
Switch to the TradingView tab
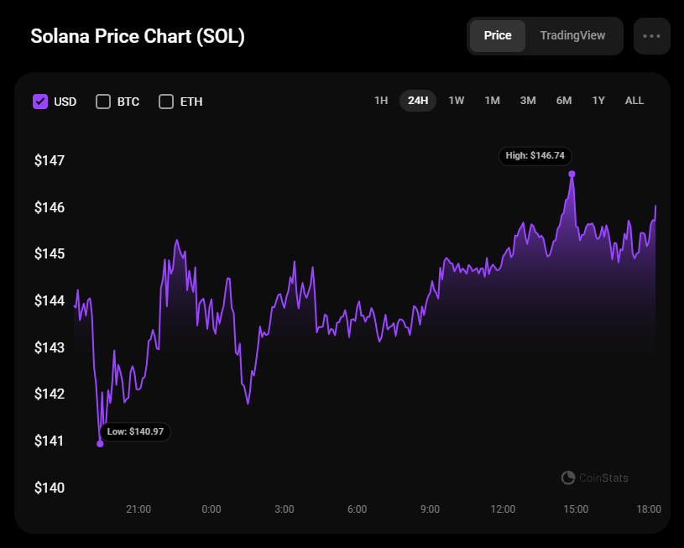(572, 36)
